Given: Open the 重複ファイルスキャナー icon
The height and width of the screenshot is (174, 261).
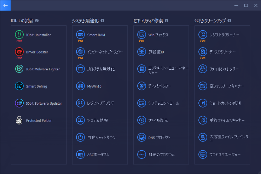Looking at the screenshot, I should [203, 120].
